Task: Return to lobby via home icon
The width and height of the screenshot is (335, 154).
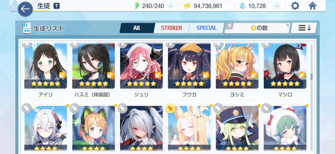Action: click(312, 6)
